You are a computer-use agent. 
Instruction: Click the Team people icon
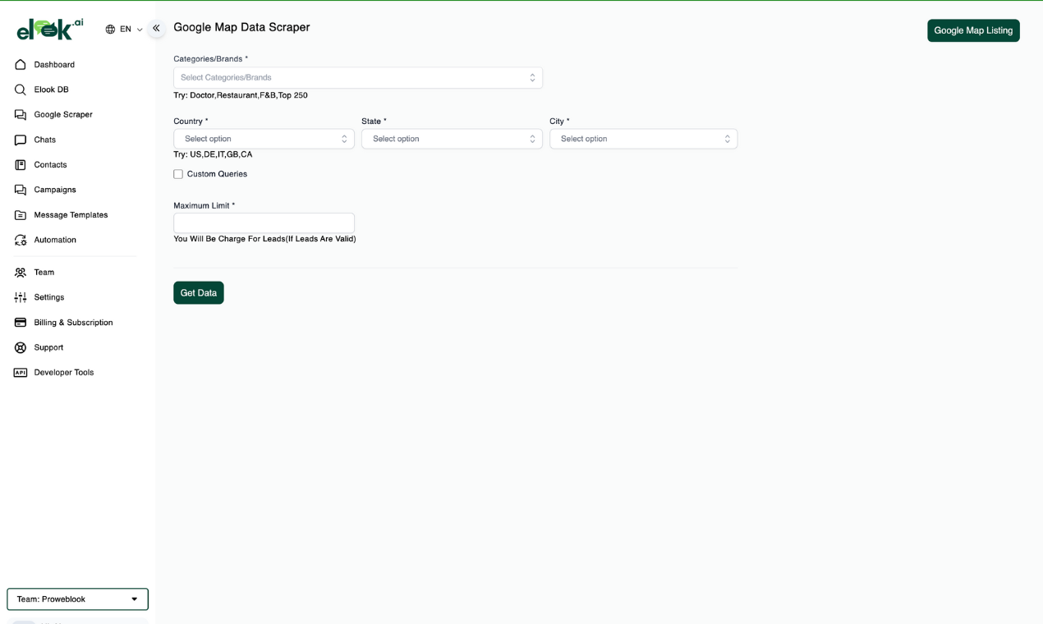point(21,273)
